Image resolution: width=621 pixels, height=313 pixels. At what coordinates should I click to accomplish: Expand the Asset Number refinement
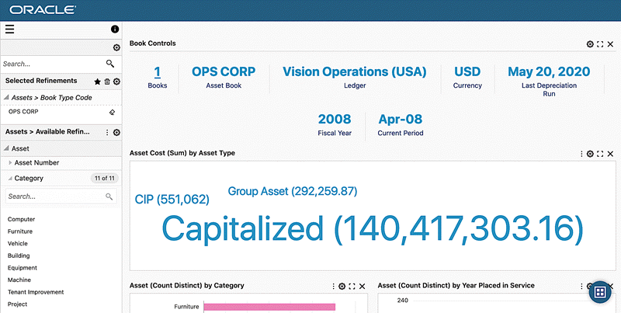pyautogui.click(x=10, y=163)
